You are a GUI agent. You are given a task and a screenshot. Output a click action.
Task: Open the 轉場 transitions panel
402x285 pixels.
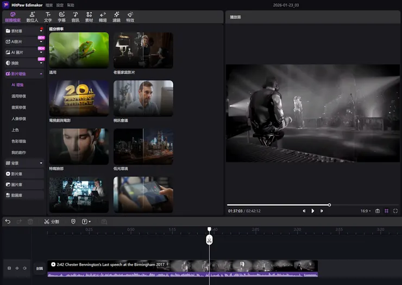pos(103,16)
